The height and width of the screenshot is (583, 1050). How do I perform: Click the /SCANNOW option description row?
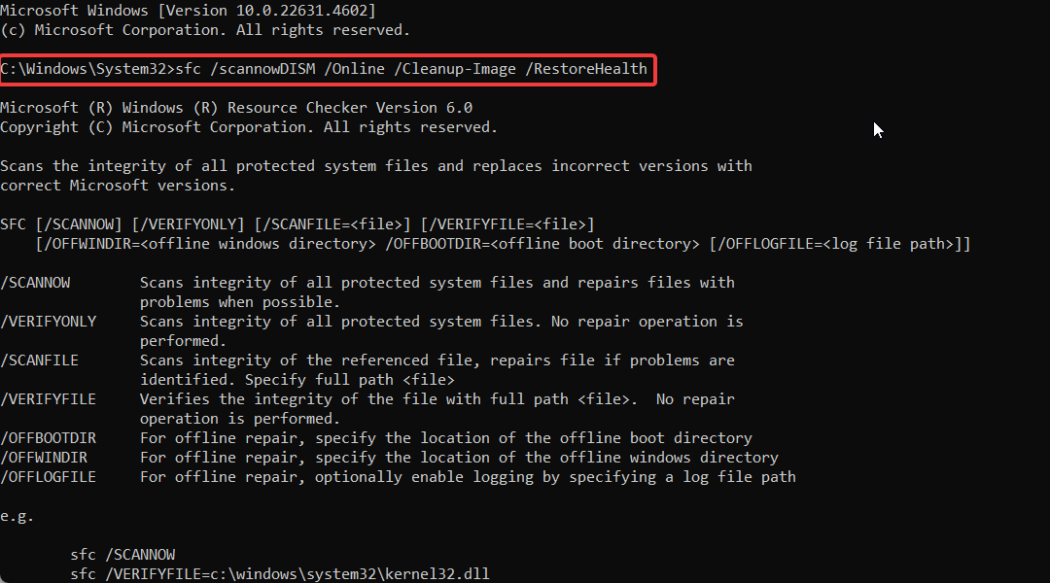tap(367, 291)
